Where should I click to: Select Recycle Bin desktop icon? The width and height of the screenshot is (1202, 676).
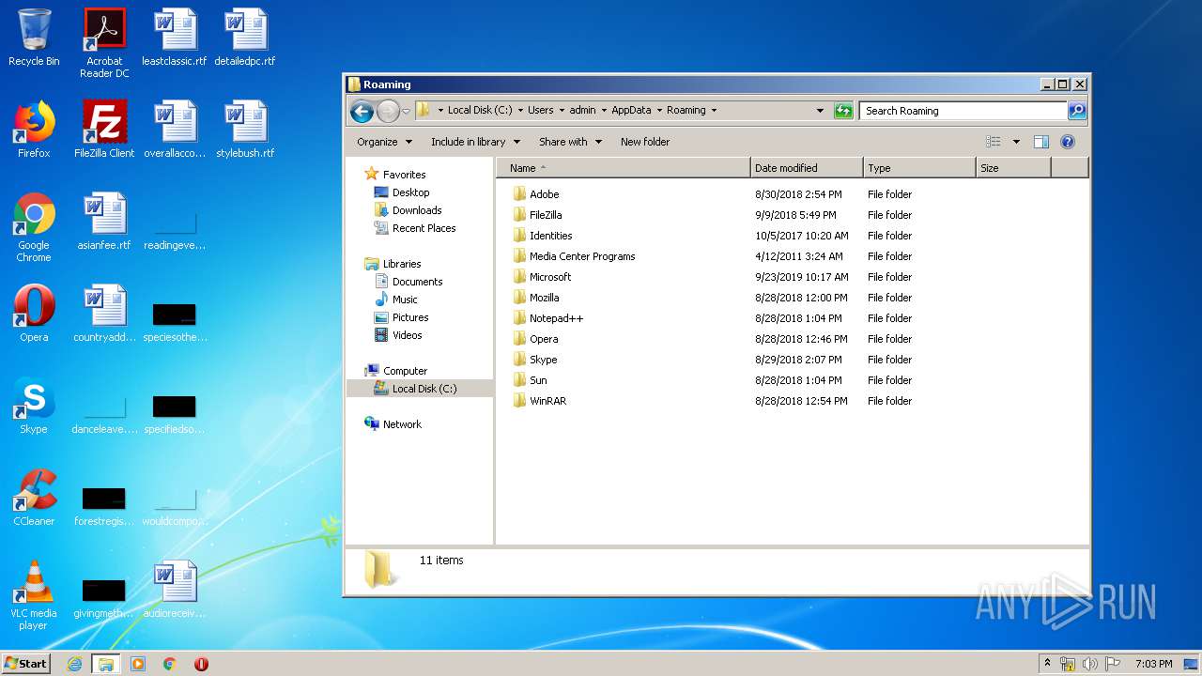(x=34, y=38)
